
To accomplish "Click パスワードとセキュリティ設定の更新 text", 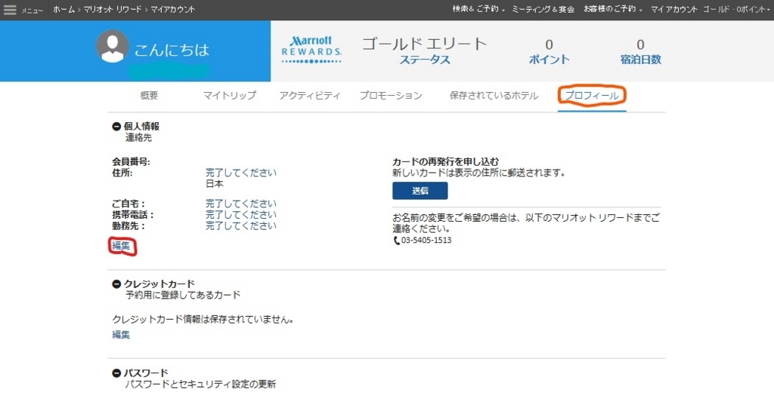I will (x=200, y=385).
